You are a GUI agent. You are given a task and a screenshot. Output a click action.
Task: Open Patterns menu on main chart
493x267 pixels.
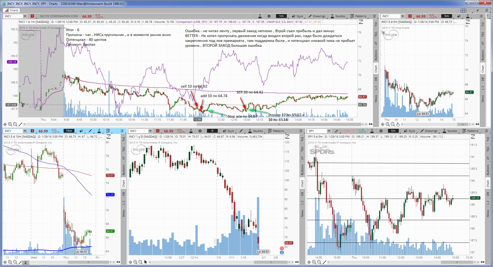click(x=358, y=16)
